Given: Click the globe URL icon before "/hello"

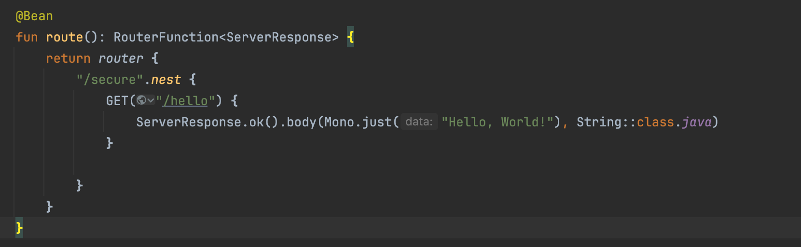Looking at the screenshot, I should pyautogui.click(x=141, y=100).
